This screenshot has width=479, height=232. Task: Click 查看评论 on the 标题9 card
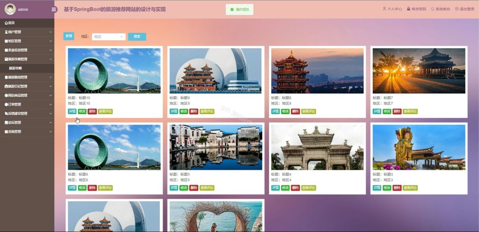click(207, 111)
